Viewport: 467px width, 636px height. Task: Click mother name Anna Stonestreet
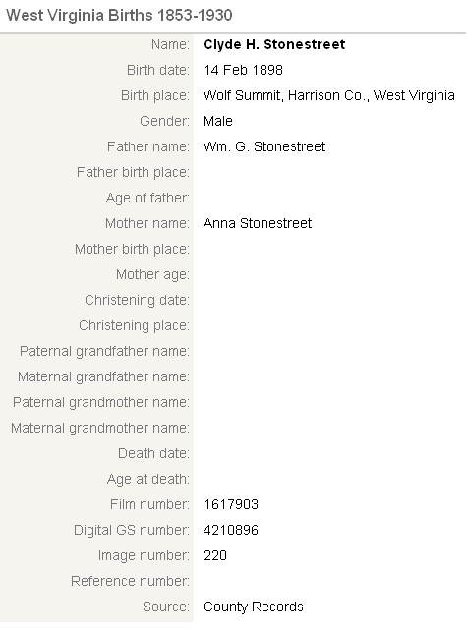pos(258,223)
